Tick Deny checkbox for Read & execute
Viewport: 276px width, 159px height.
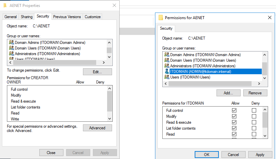click(x=254, y=122)
